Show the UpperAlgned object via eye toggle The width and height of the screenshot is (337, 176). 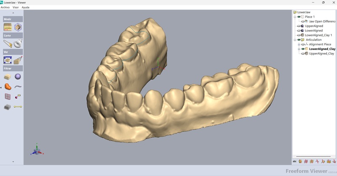click(299, 26)
